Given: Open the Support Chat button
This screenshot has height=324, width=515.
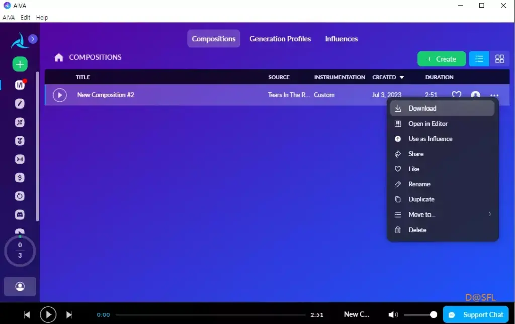Looking at the screenshot, I should tap(476, 315).
